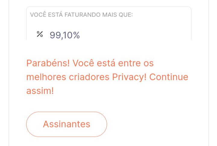Tap the word 'Privacy!' in orange text
217x146 pixels.
(129, 77)
